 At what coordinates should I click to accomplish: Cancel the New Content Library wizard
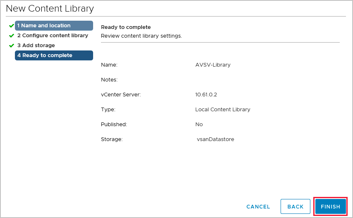point(258,206)
